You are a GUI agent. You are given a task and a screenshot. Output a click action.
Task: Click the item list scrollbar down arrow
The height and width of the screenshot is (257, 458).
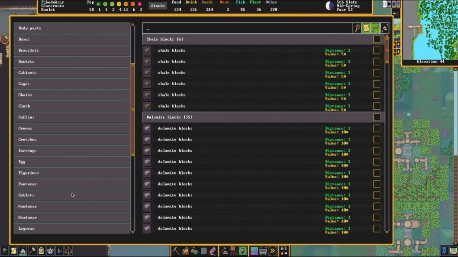[x=387, y=232]
